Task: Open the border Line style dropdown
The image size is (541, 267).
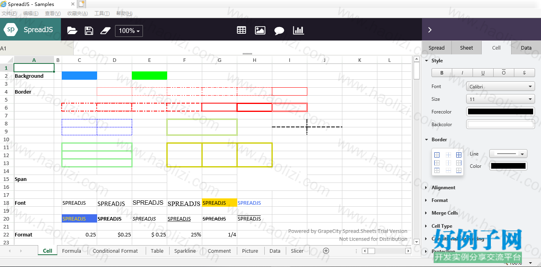Action: click(508, 154)
